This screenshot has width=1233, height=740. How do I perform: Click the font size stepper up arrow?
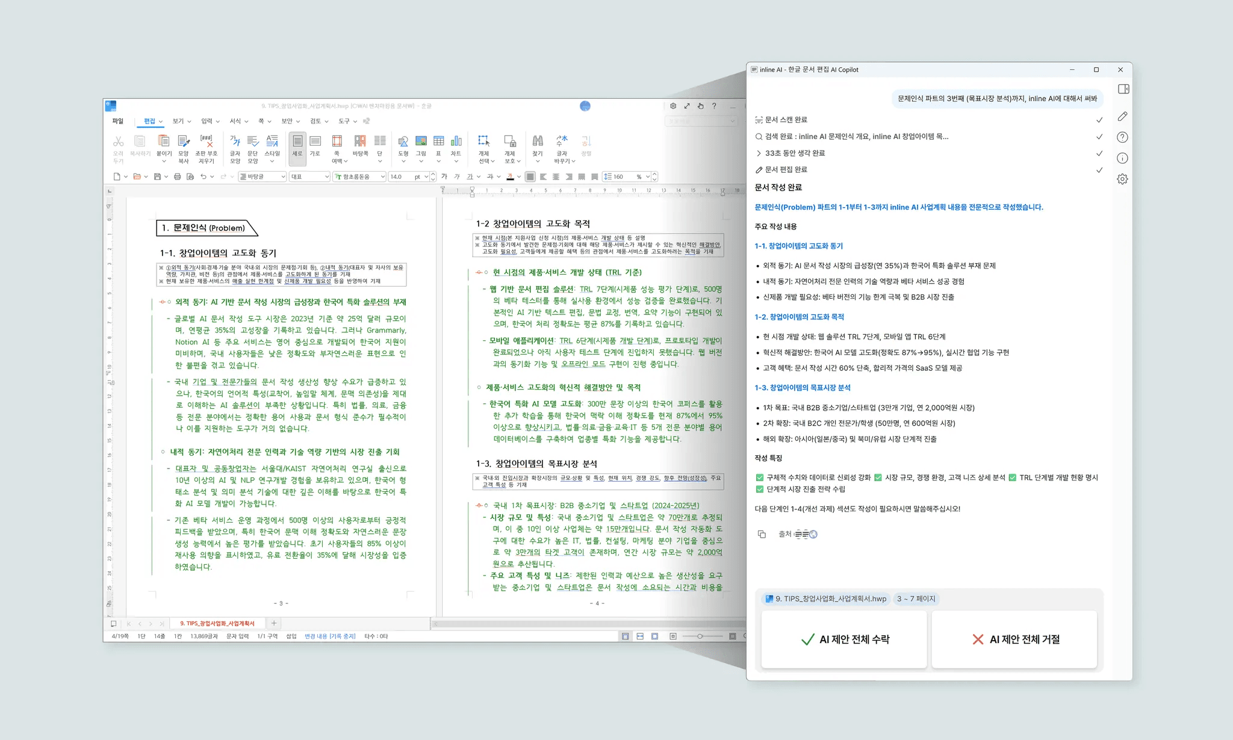433,174
